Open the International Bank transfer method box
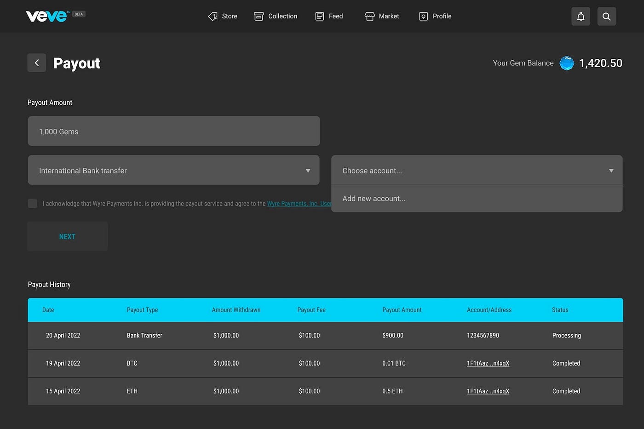 pyautogui.click(x=174, y=170)
